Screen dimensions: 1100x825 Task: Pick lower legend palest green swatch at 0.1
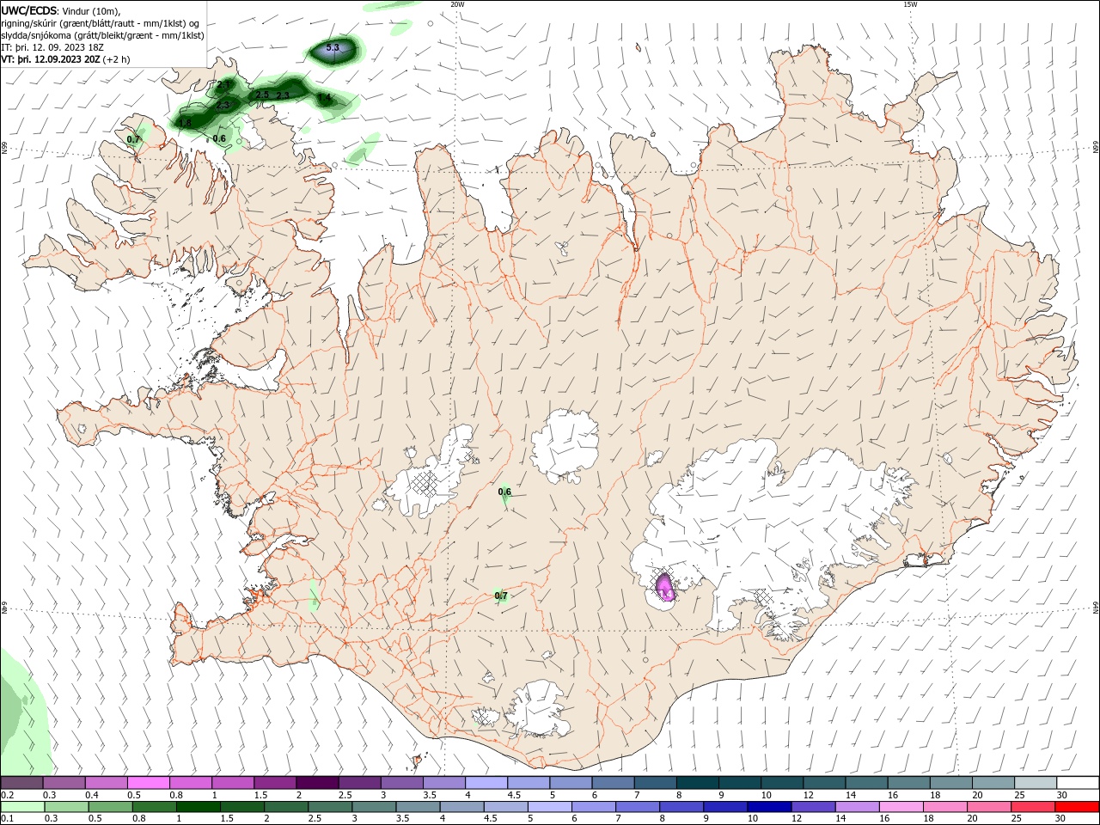click(22, 807)
